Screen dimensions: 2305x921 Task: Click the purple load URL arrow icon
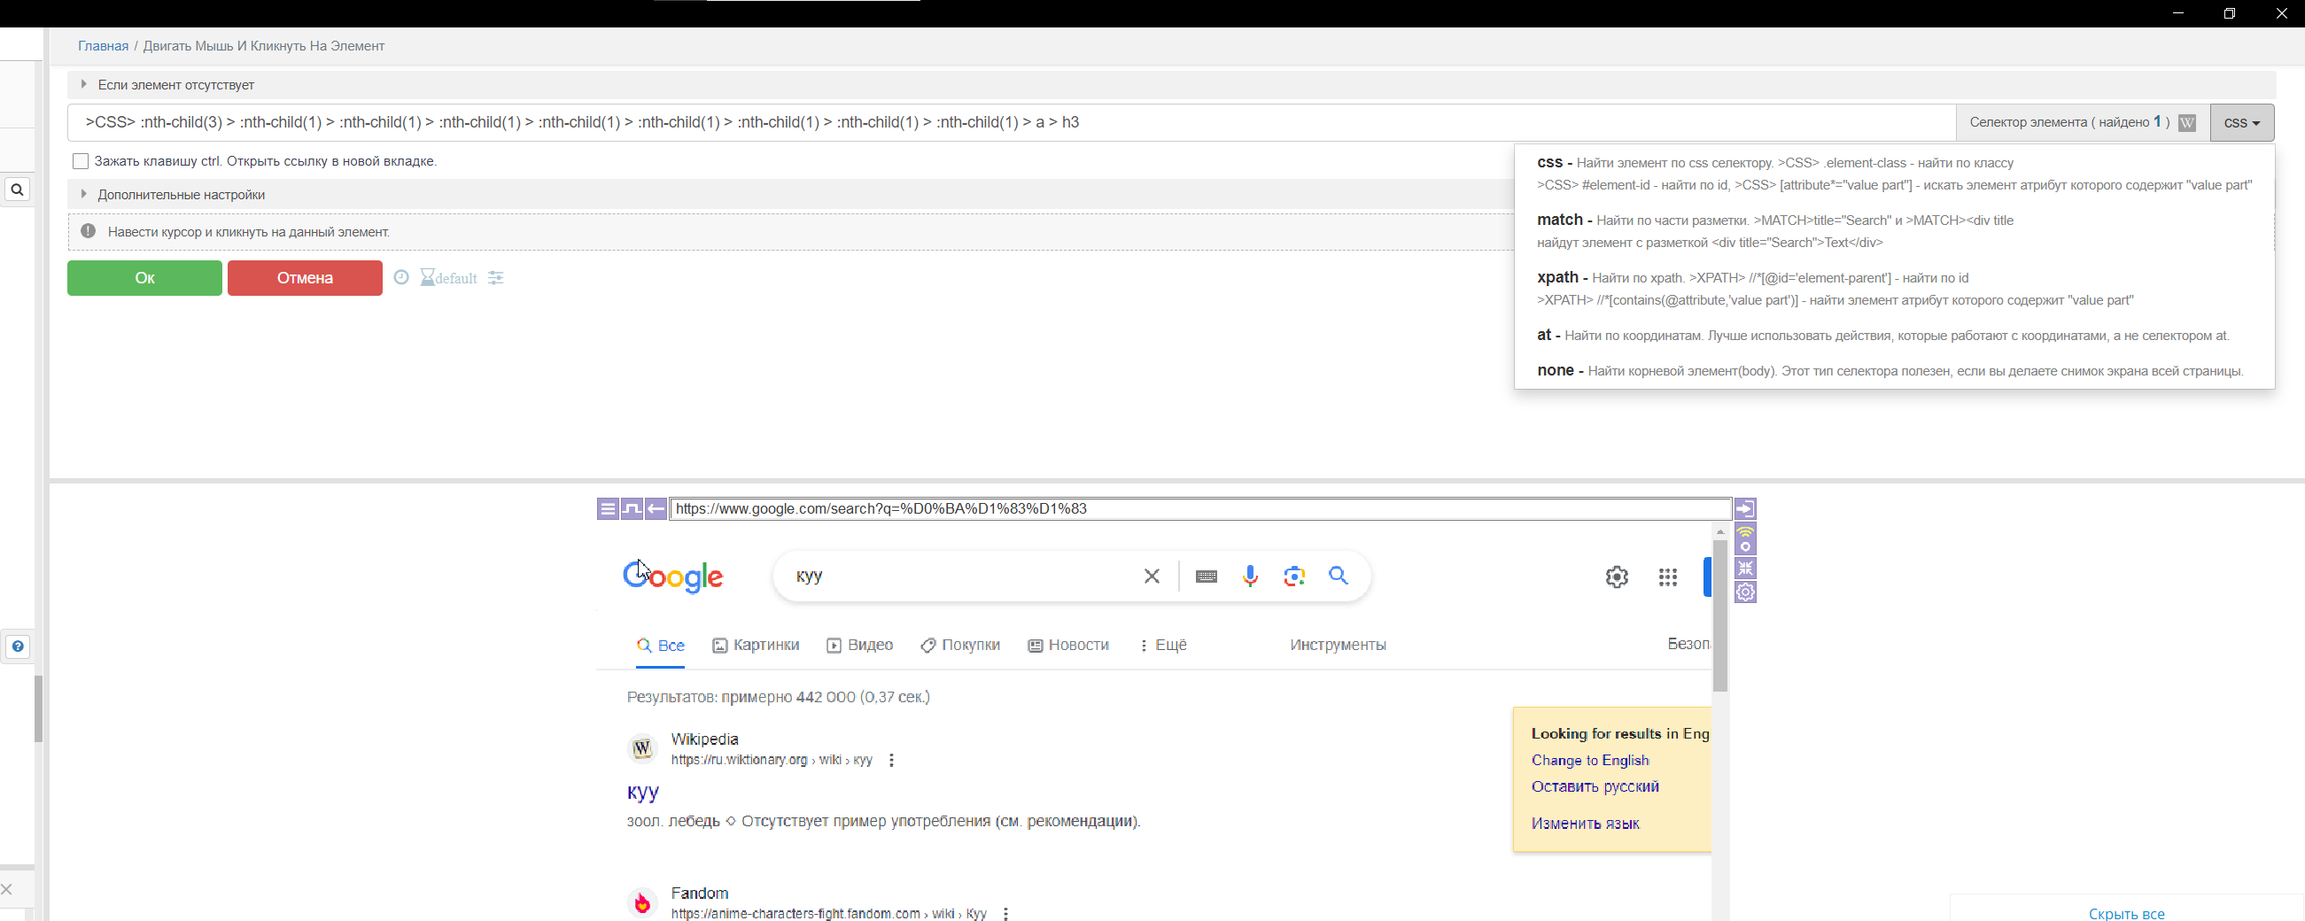(1745, 509)
